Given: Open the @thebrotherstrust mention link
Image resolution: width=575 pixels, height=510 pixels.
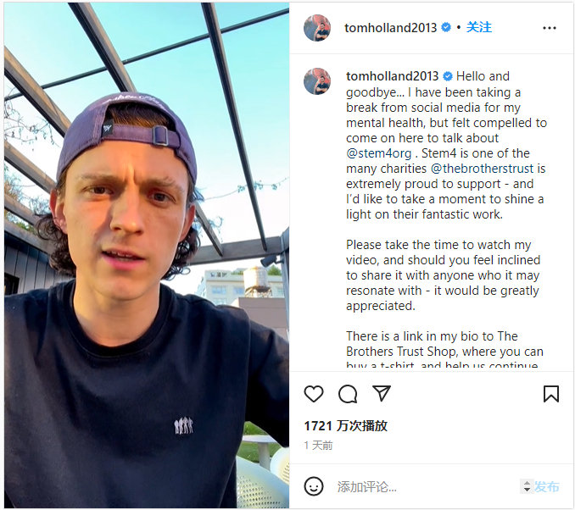Looking at the screenshot, I should pyautogui.click(x=483, y=169).
